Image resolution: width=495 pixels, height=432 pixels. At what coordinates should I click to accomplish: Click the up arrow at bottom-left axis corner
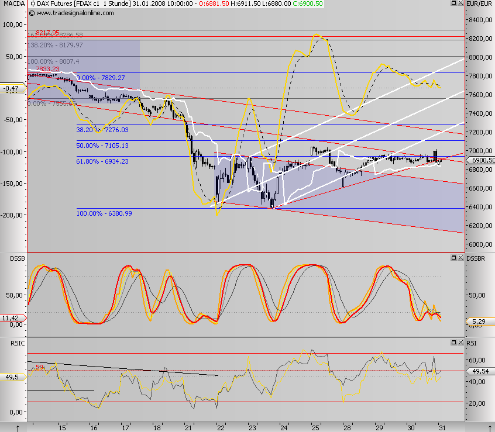coord(18,428)
